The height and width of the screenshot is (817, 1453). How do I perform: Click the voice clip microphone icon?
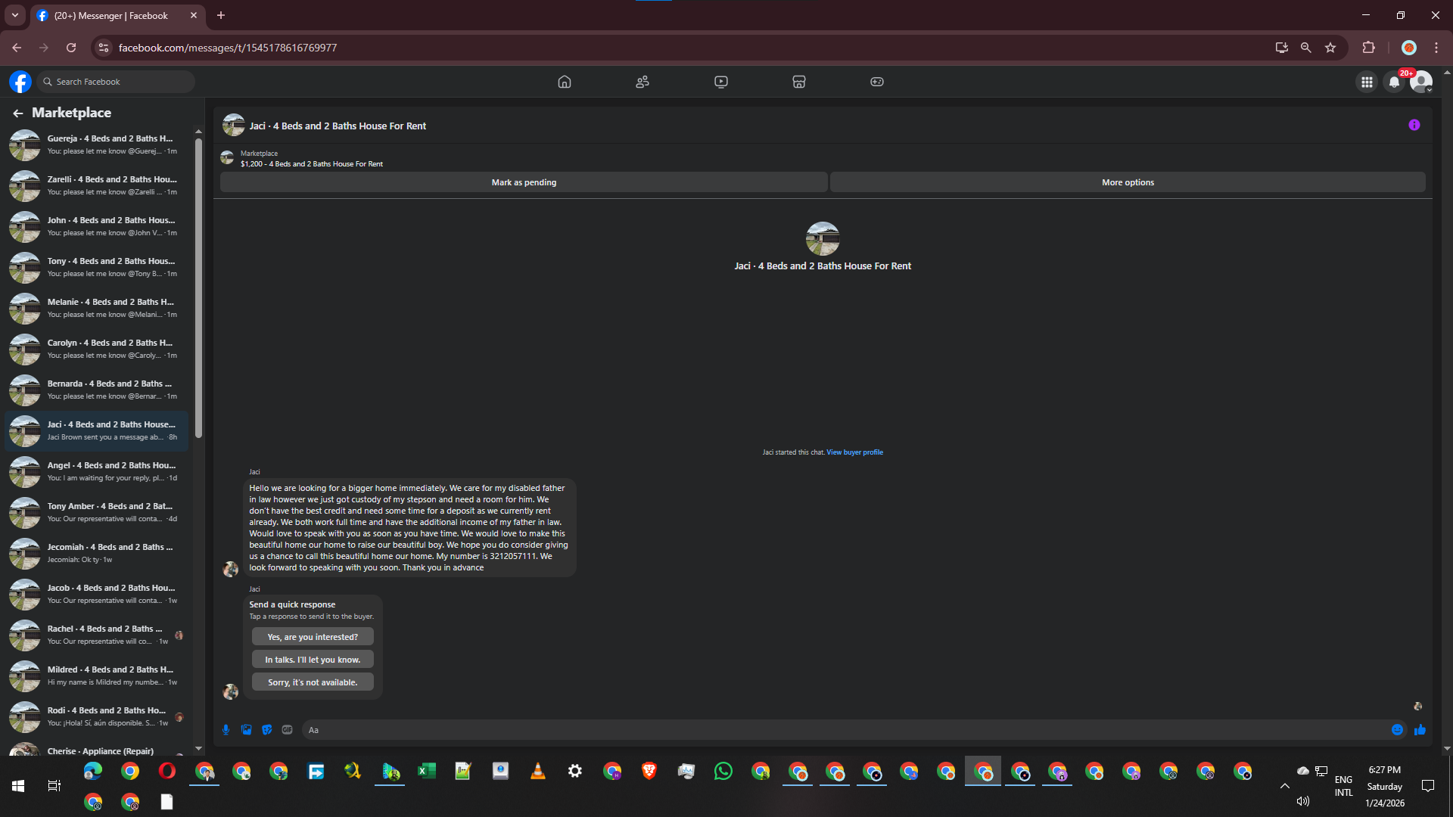(x=226, y=729)
